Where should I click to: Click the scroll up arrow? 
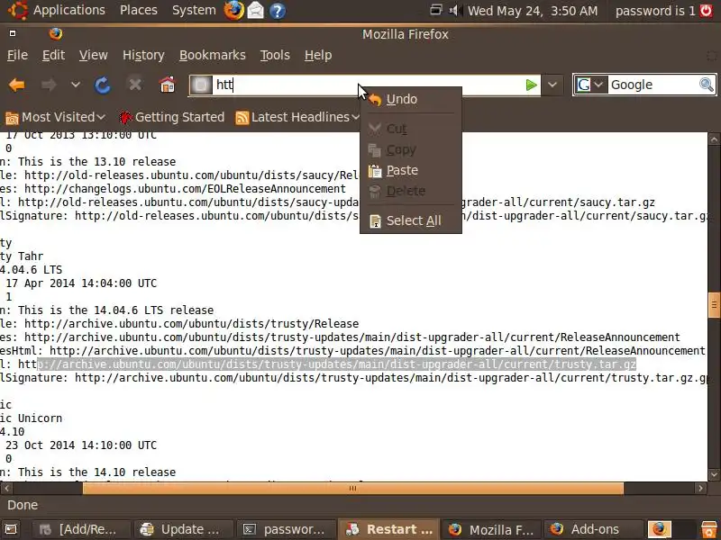click(714, 139)
